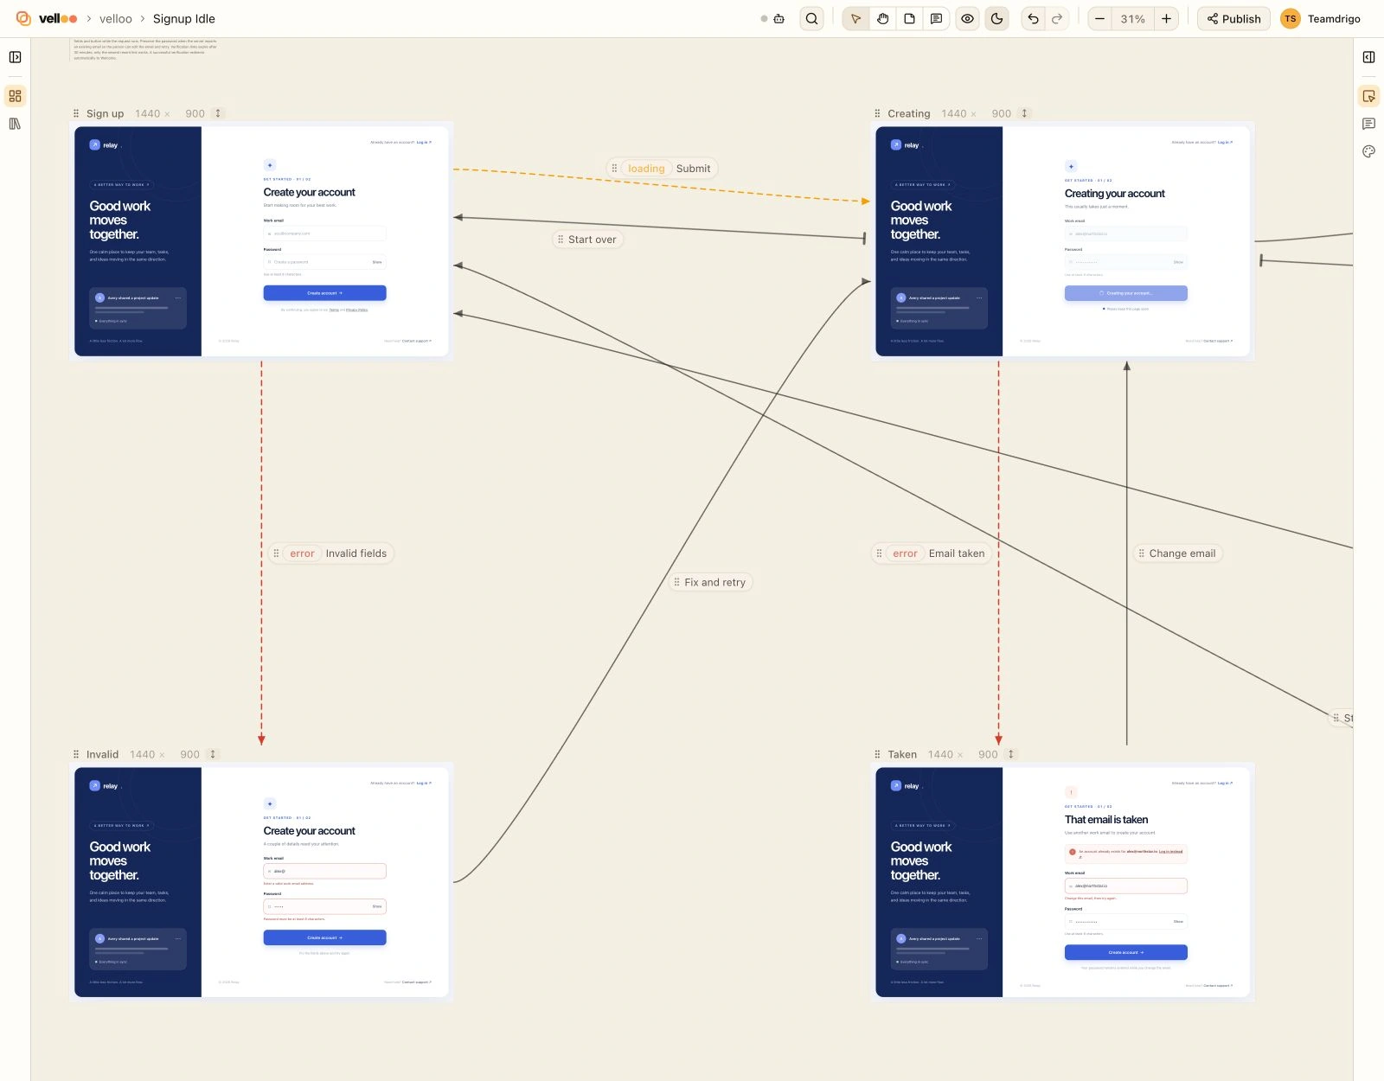
Task: Select the loading Submit connection label
Action: click(x=662, y=169)
